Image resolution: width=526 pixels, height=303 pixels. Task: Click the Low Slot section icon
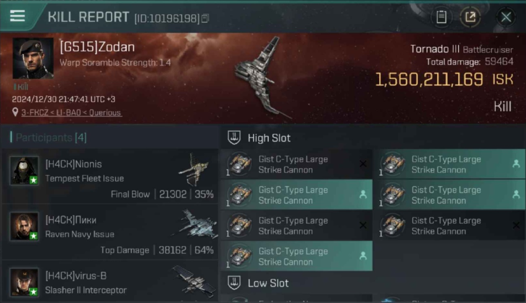(x=234, y=283)
